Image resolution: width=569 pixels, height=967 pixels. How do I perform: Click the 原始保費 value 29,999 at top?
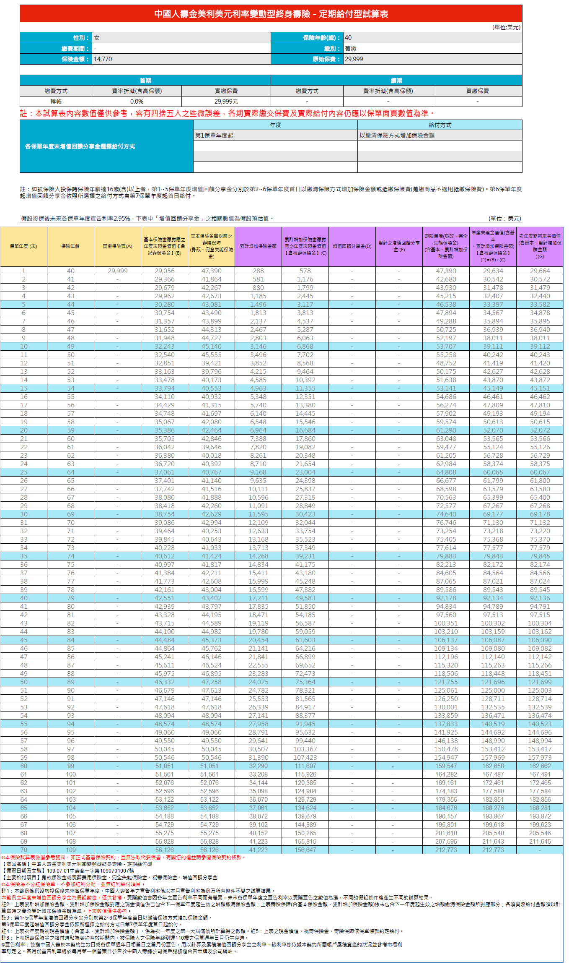click(x=432, y=59)
